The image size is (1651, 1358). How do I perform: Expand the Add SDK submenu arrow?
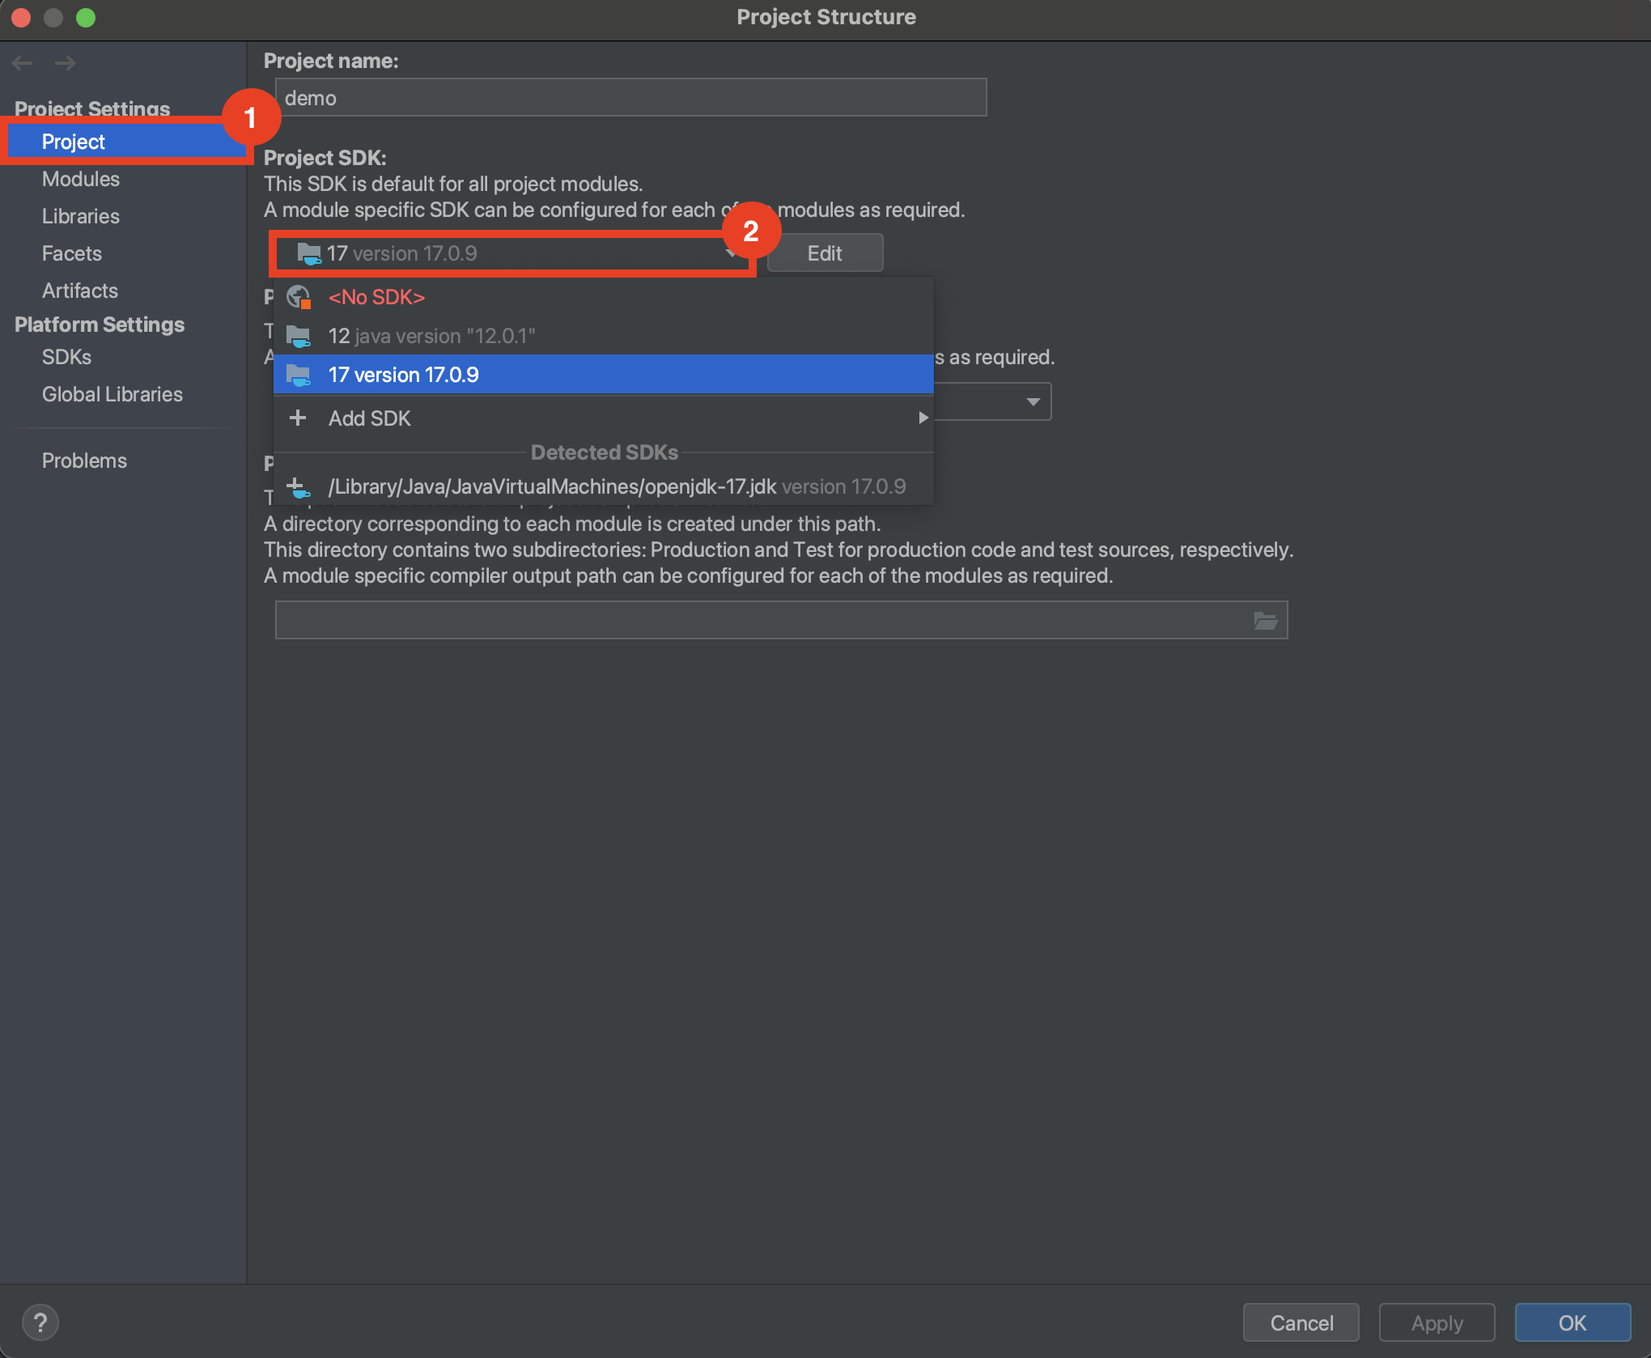922,418
